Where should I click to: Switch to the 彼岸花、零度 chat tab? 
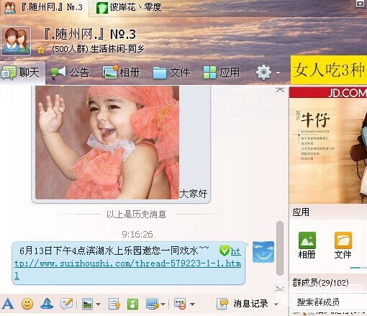click(129, 7)
